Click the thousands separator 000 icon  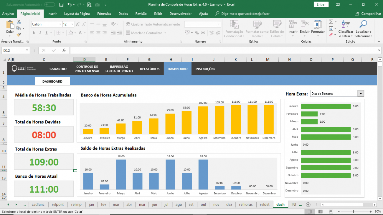point(204,33)
